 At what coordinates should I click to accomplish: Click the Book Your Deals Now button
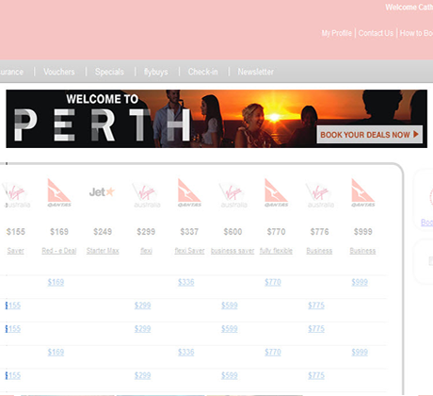coord(369,135)
